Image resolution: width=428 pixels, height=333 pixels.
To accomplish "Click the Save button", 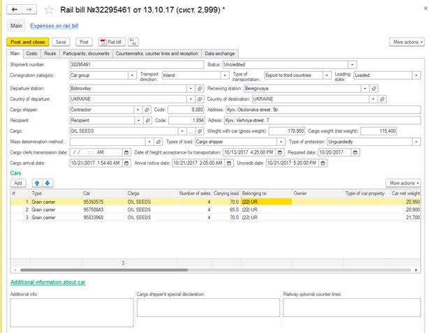I will (61, 42).
